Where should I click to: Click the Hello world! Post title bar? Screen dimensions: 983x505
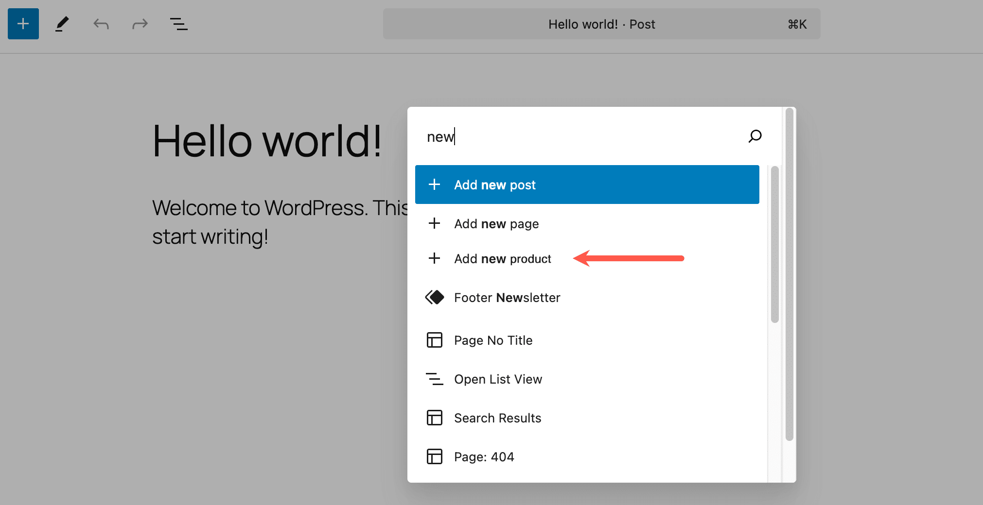click(x=601, y=24)
